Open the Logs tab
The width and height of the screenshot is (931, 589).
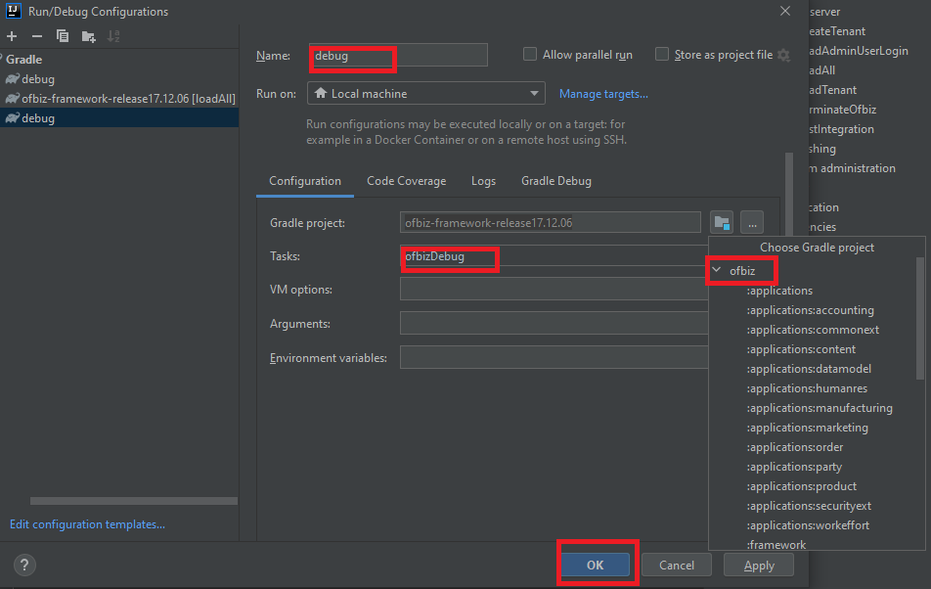point(483,181)
